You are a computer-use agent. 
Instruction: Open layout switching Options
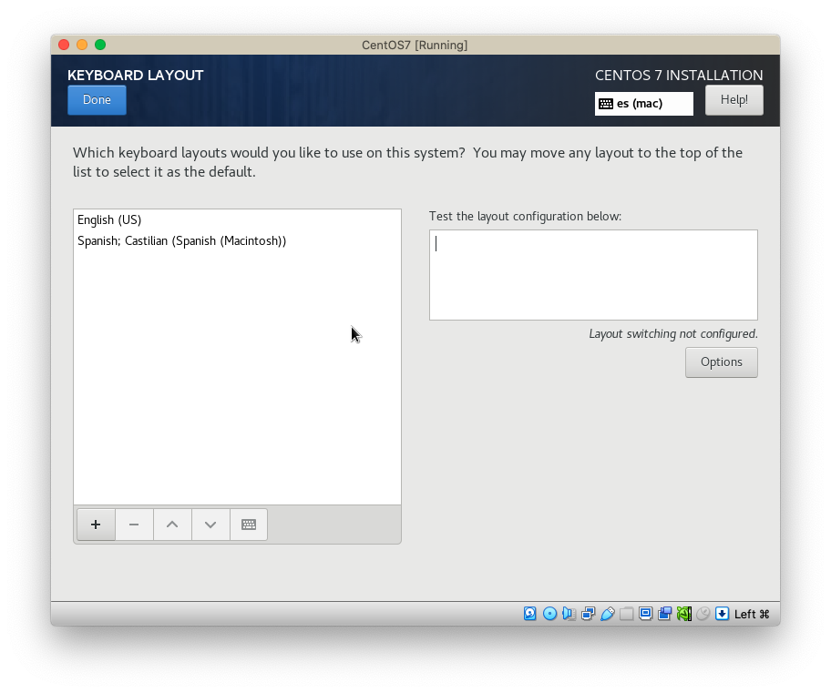pyautogui.click(x=721, y=362)
